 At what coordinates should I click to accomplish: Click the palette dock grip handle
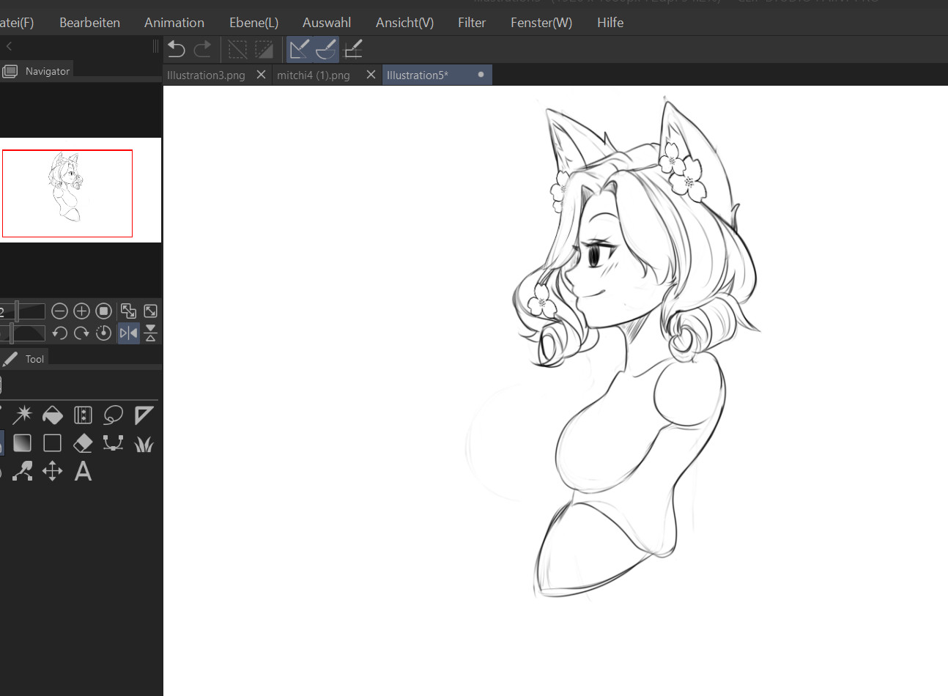155,46
